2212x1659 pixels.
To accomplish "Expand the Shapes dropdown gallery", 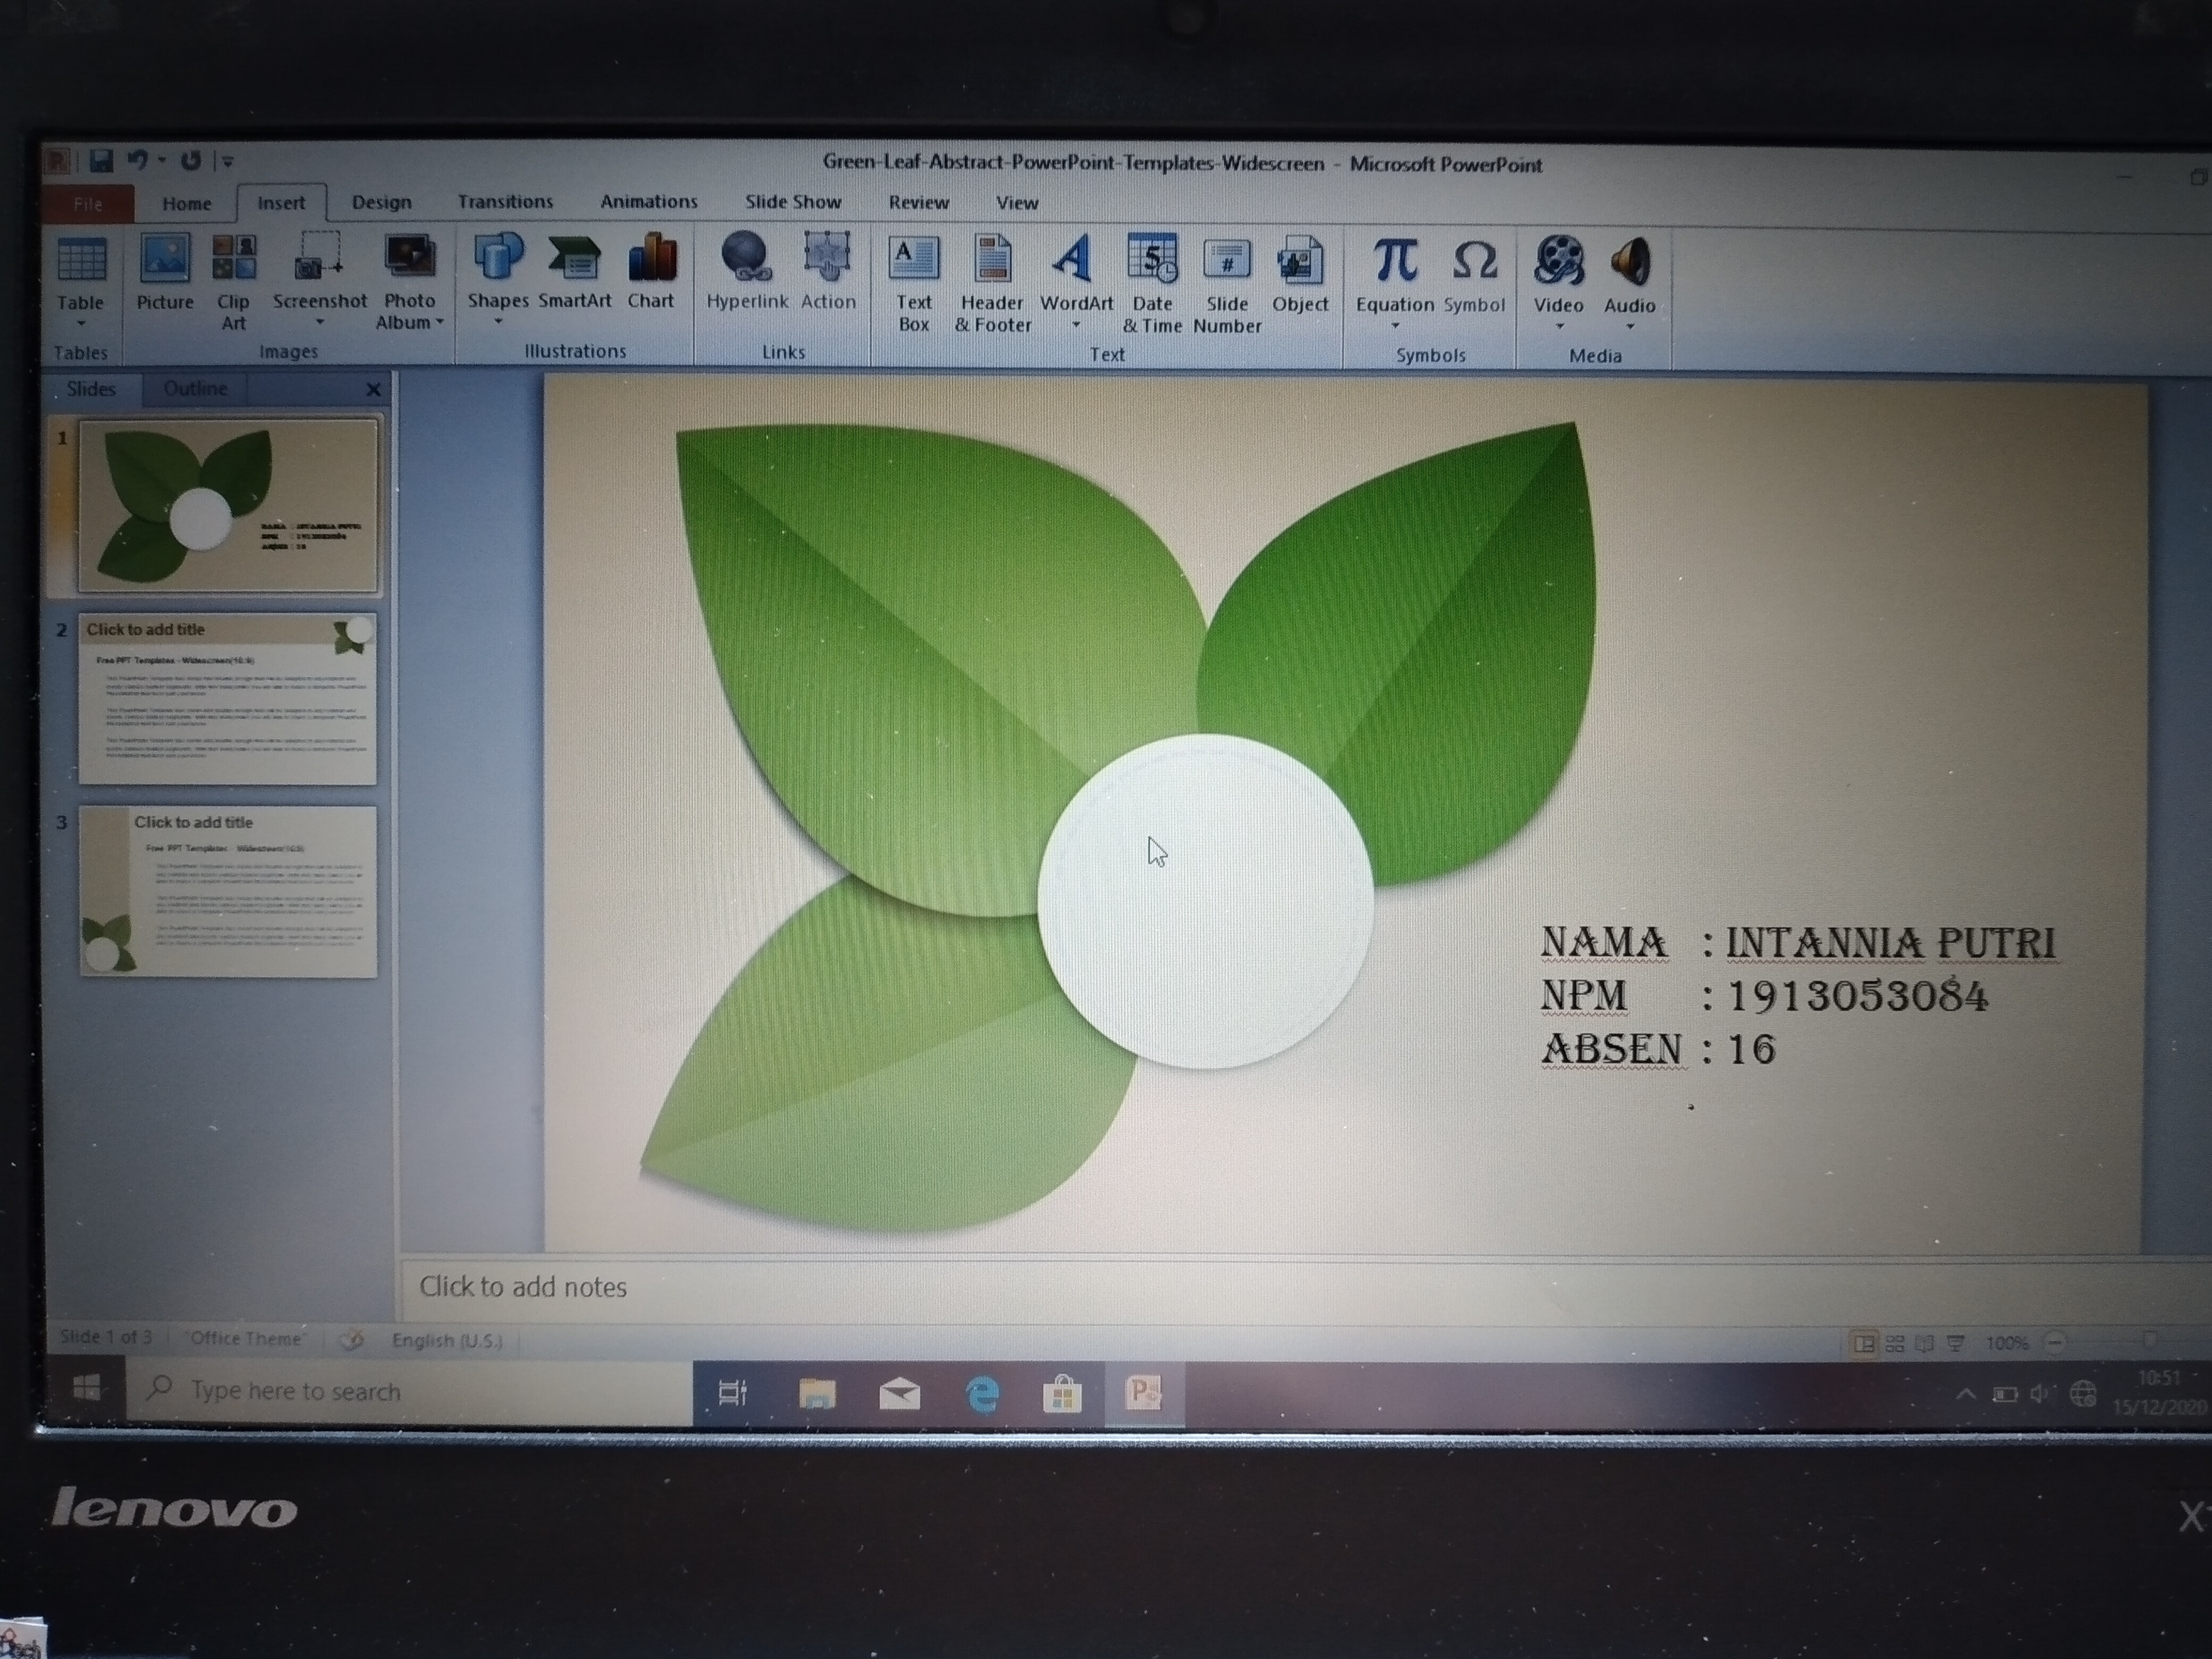I will [x=498, y=321].
